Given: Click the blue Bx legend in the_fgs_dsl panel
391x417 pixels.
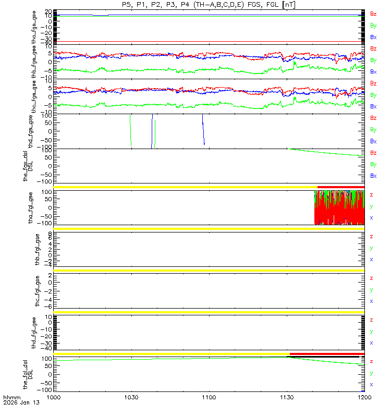Looking at the screenshot, I should (373, 176).
